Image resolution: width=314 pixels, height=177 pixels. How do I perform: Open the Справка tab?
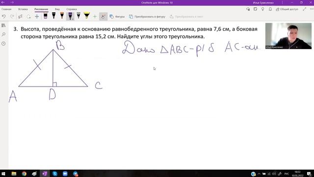(72, 9)
